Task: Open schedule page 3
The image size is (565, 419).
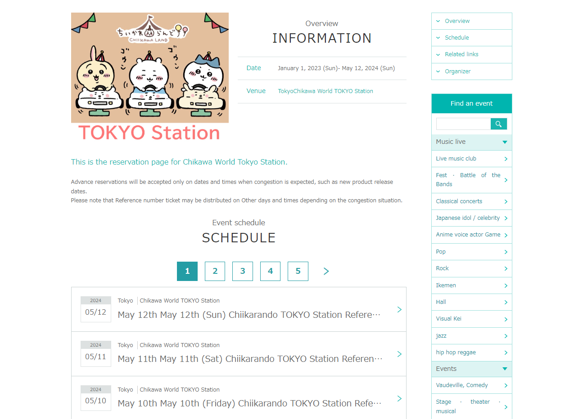Action: pos(243,271)
